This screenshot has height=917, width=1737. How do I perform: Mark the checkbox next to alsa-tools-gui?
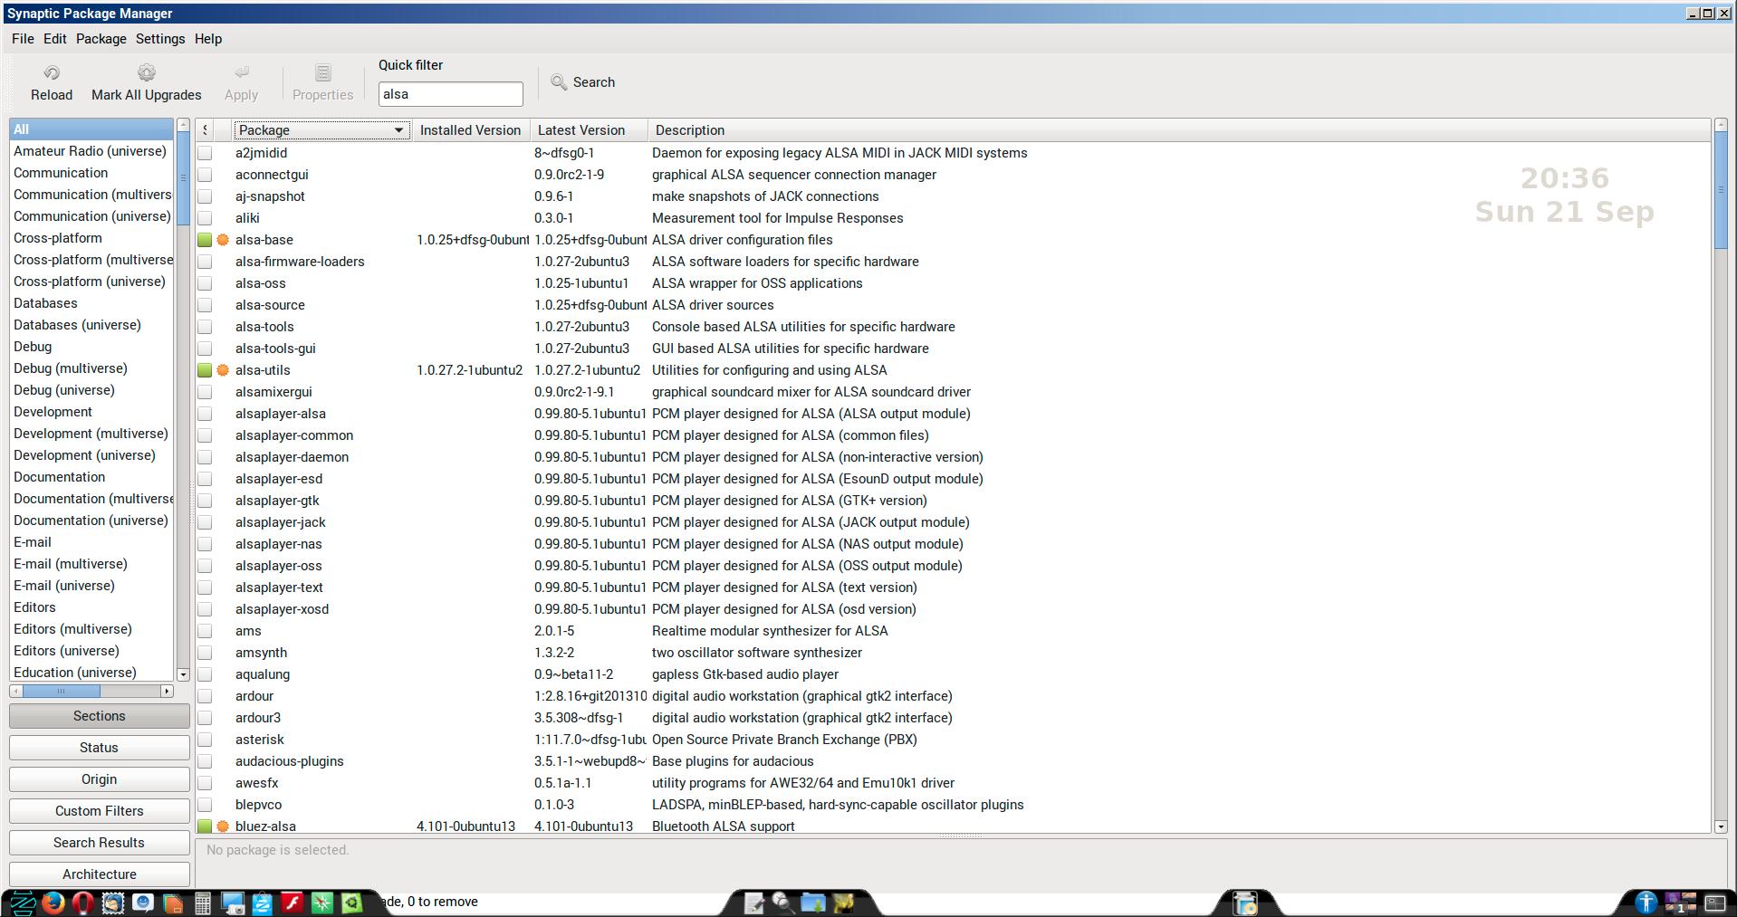coord(206,349)
